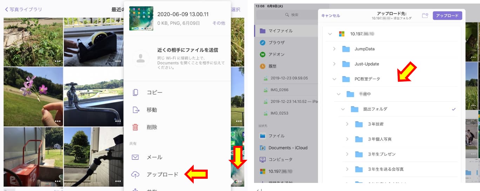Click the 検索 search field
Image resolution: width=480 pixels, height=191 pixels.
[292, 15]
